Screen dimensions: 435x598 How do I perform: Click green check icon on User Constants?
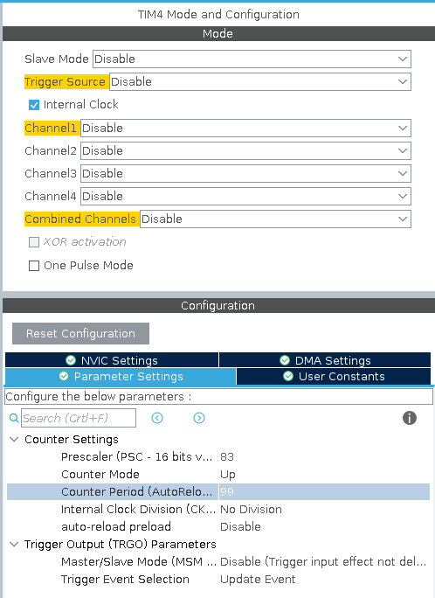coord(288,377)
